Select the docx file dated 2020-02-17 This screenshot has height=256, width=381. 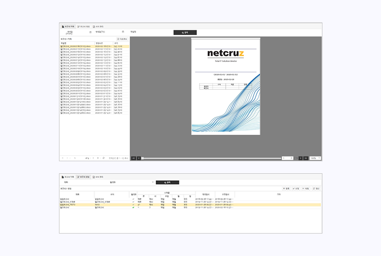pos(95,49)
